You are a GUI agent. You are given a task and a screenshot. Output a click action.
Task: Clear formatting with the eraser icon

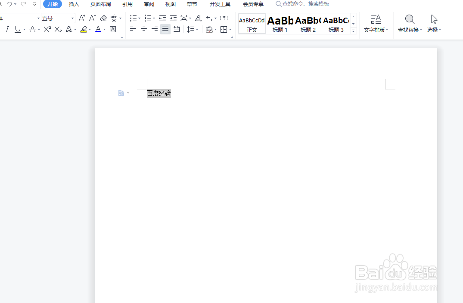click(x=103, y=18)
